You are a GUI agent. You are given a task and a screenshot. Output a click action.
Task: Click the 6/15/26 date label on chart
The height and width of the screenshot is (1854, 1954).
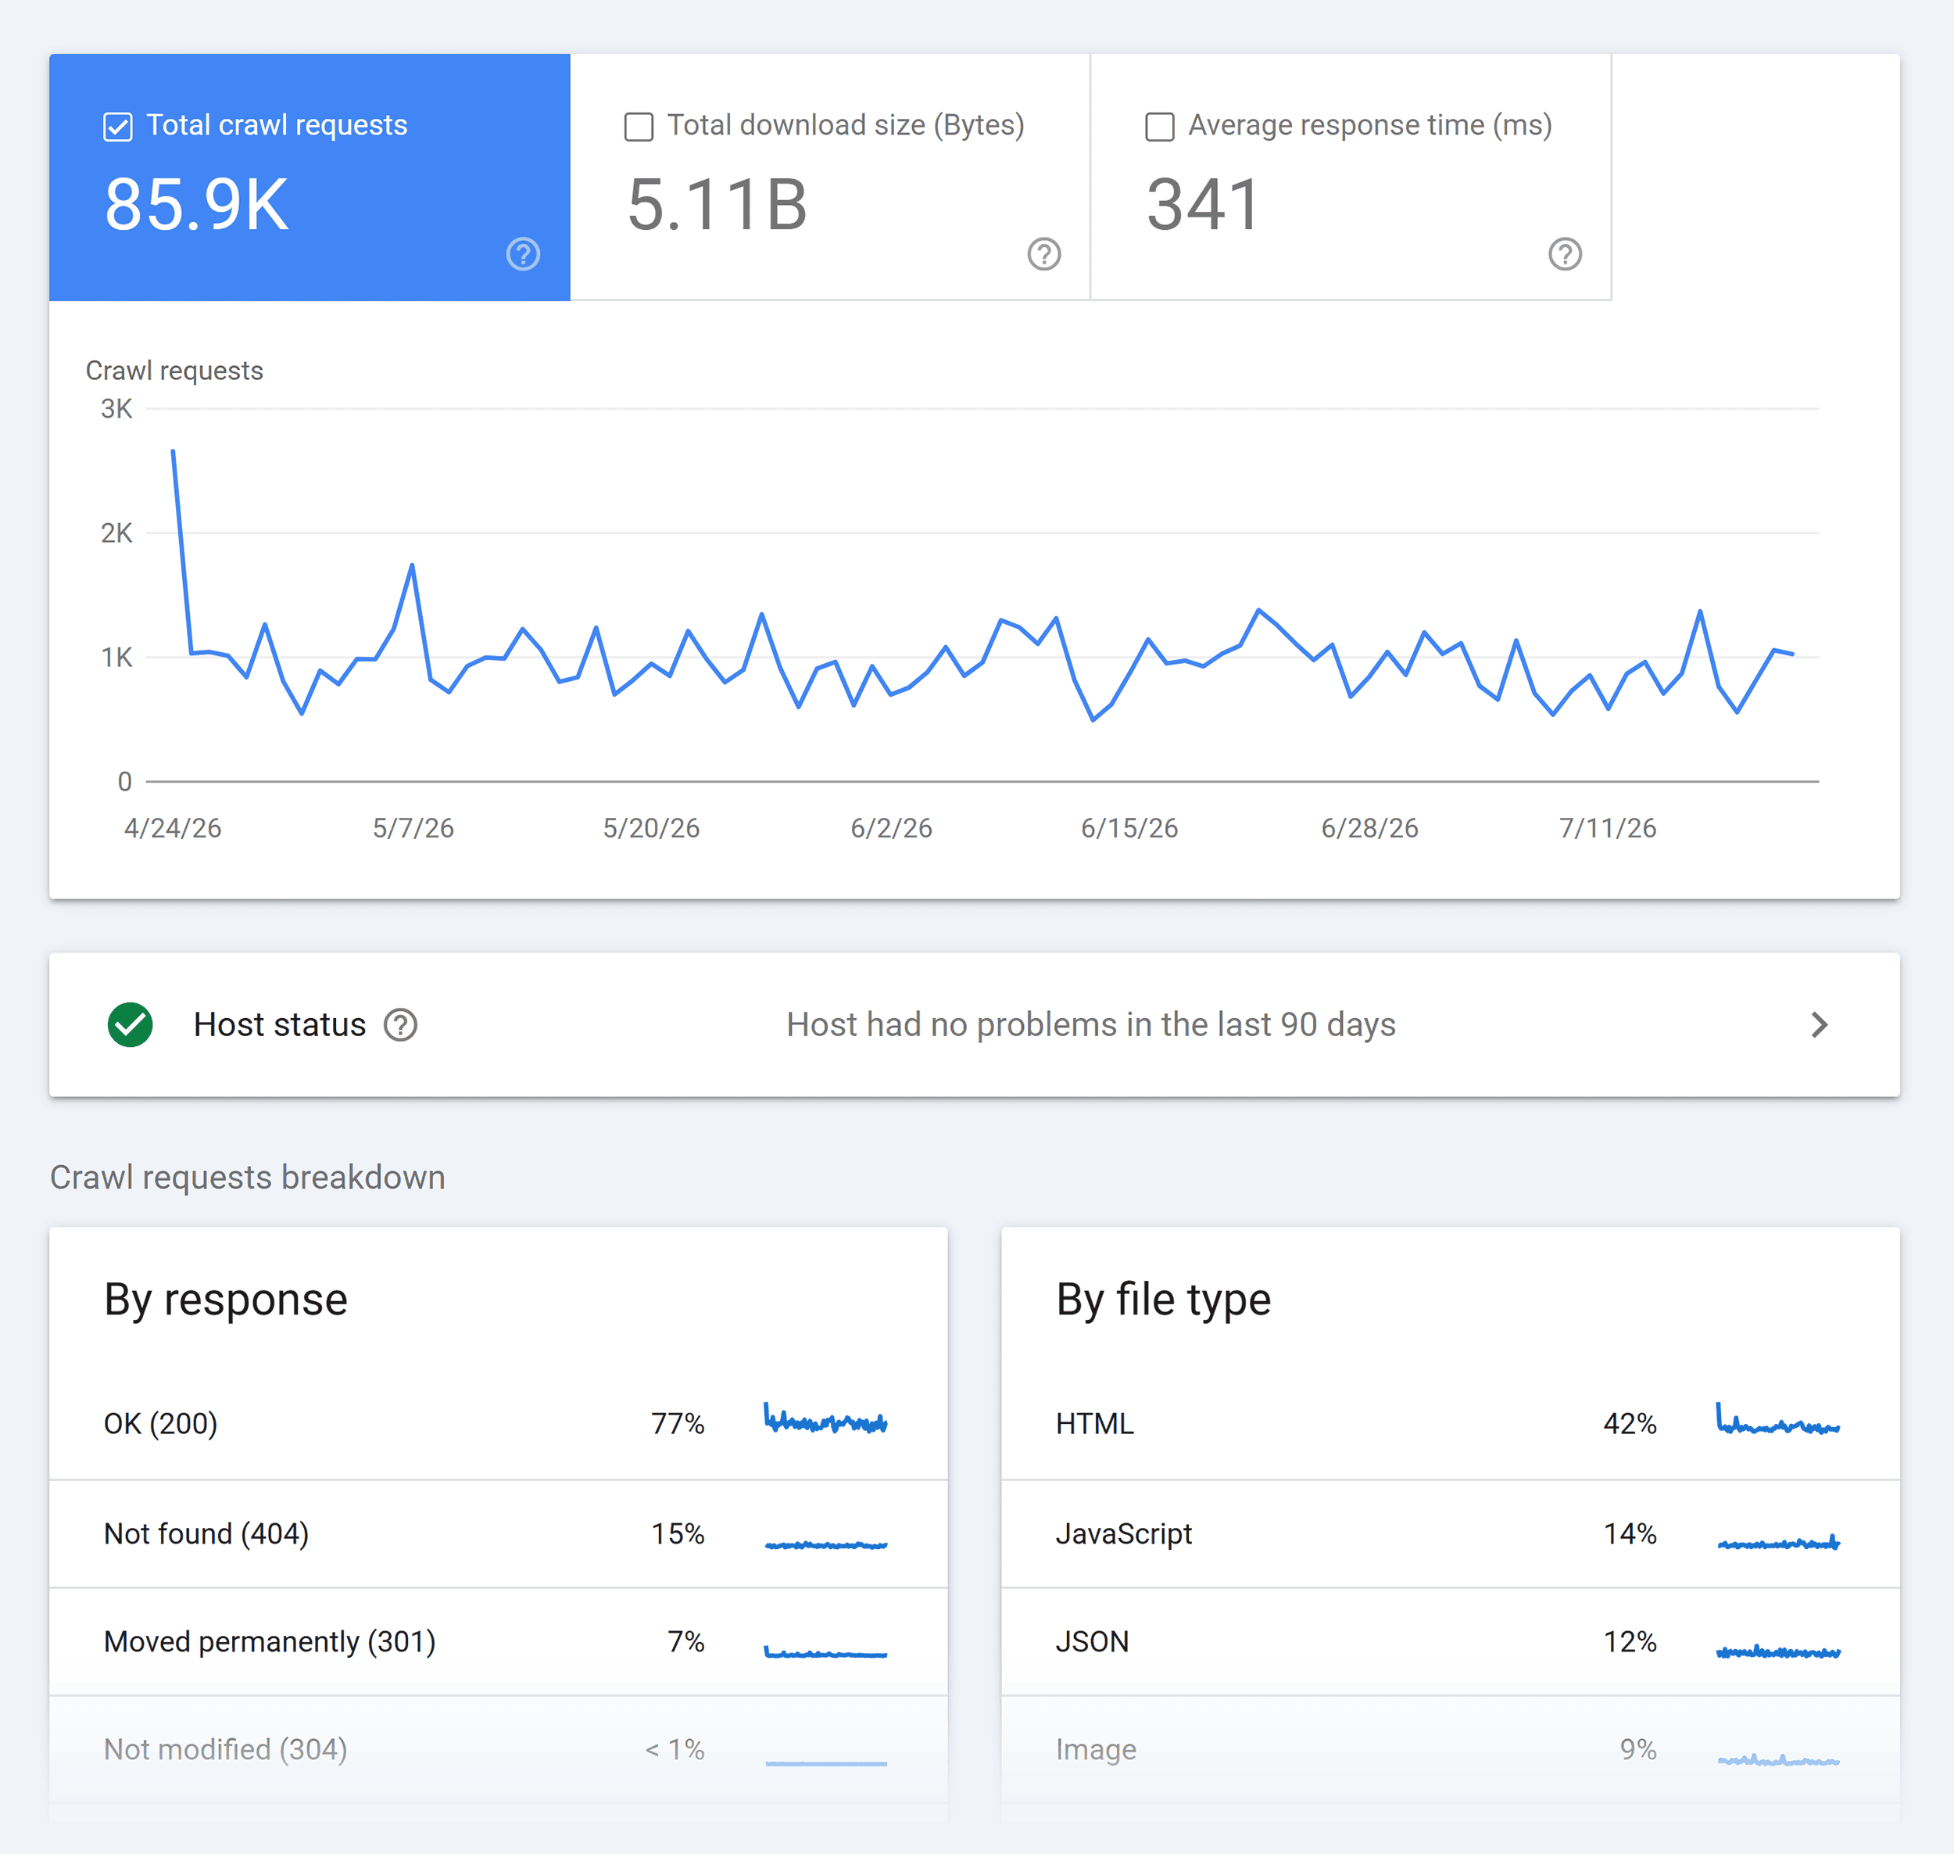(1129, 828)
